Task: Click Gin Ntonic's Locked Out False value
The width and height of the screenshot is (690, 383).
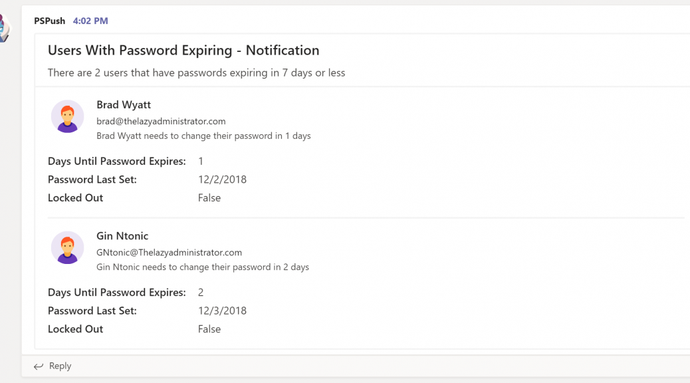Action: click(209, 329)
